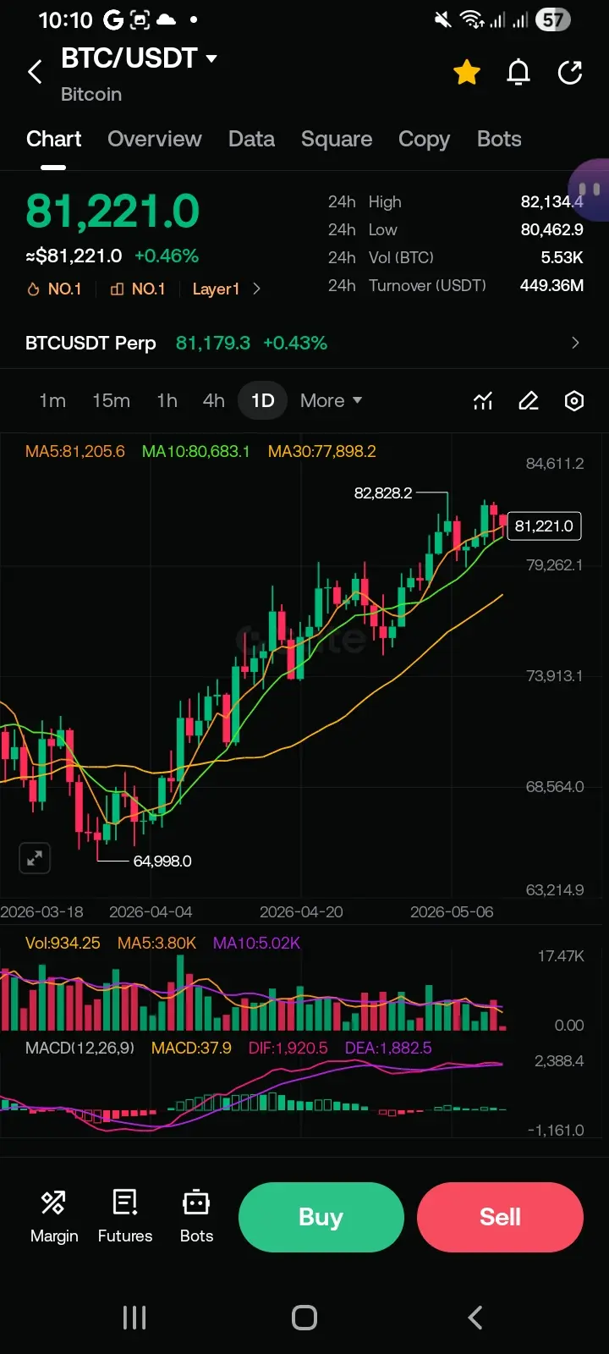This screenshot has height=1354, width=609.
Task: Open the Bots tab at top
Action: (499, 139)
